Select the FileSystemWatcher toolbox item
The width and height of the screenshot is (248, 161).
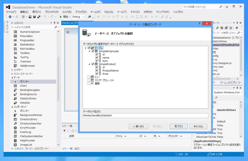[31, 136]
